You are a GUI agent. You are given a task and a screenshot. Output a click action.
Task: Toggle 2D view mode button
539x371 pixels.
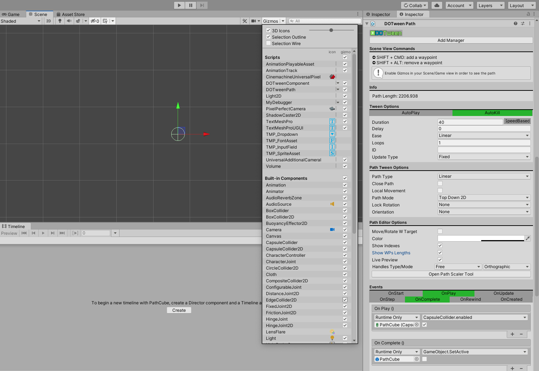click(x=49, y=21)
